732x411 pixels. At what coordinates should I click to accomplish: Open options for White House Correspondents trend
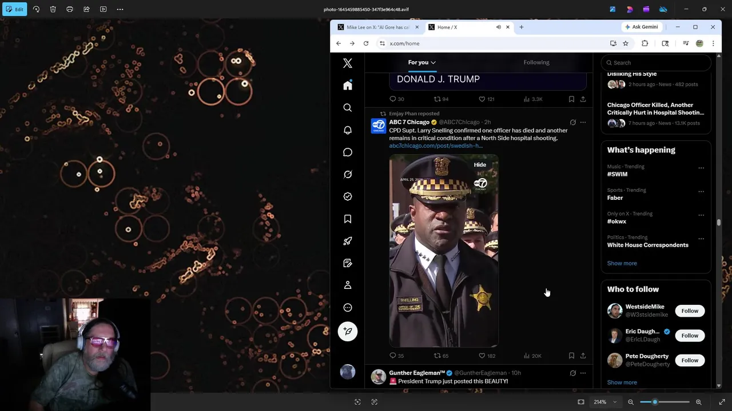tap(701, 239)
